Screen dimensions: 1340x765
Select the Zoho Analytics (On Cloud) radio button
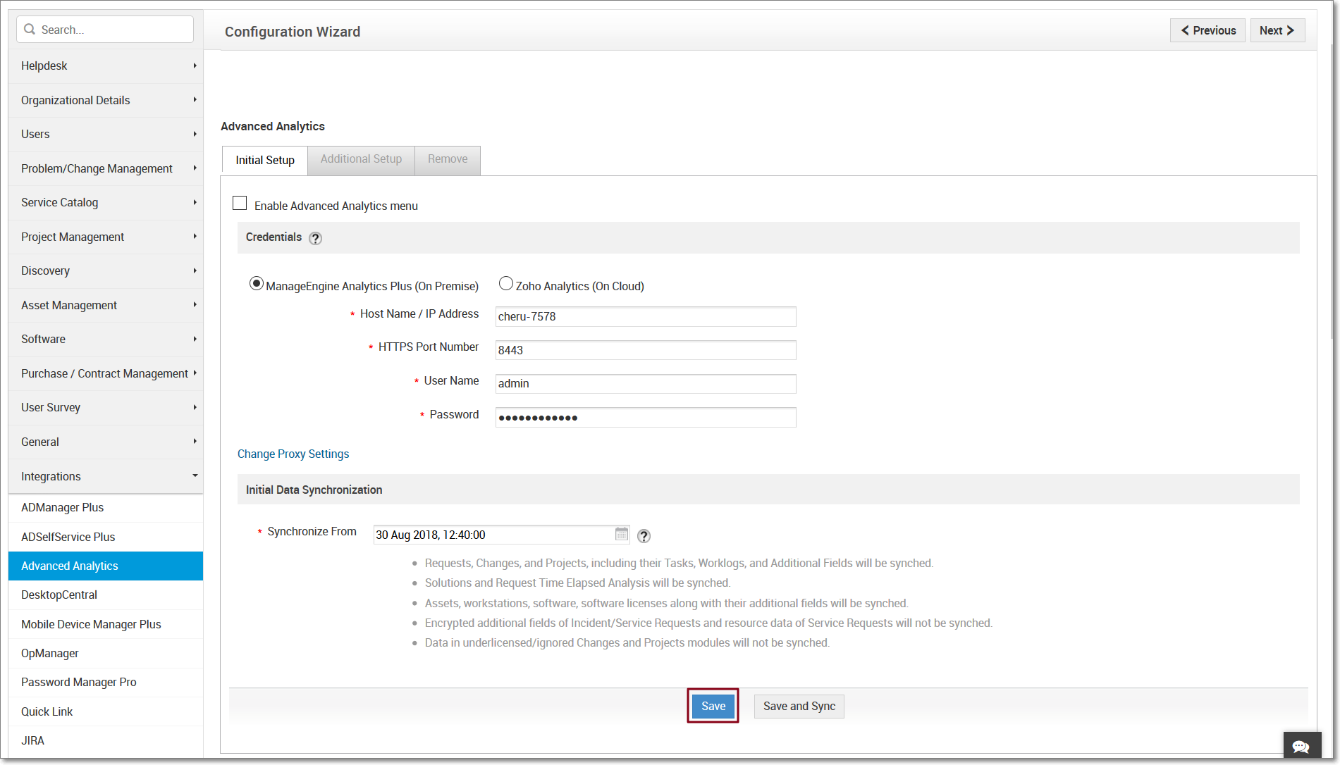505,282
